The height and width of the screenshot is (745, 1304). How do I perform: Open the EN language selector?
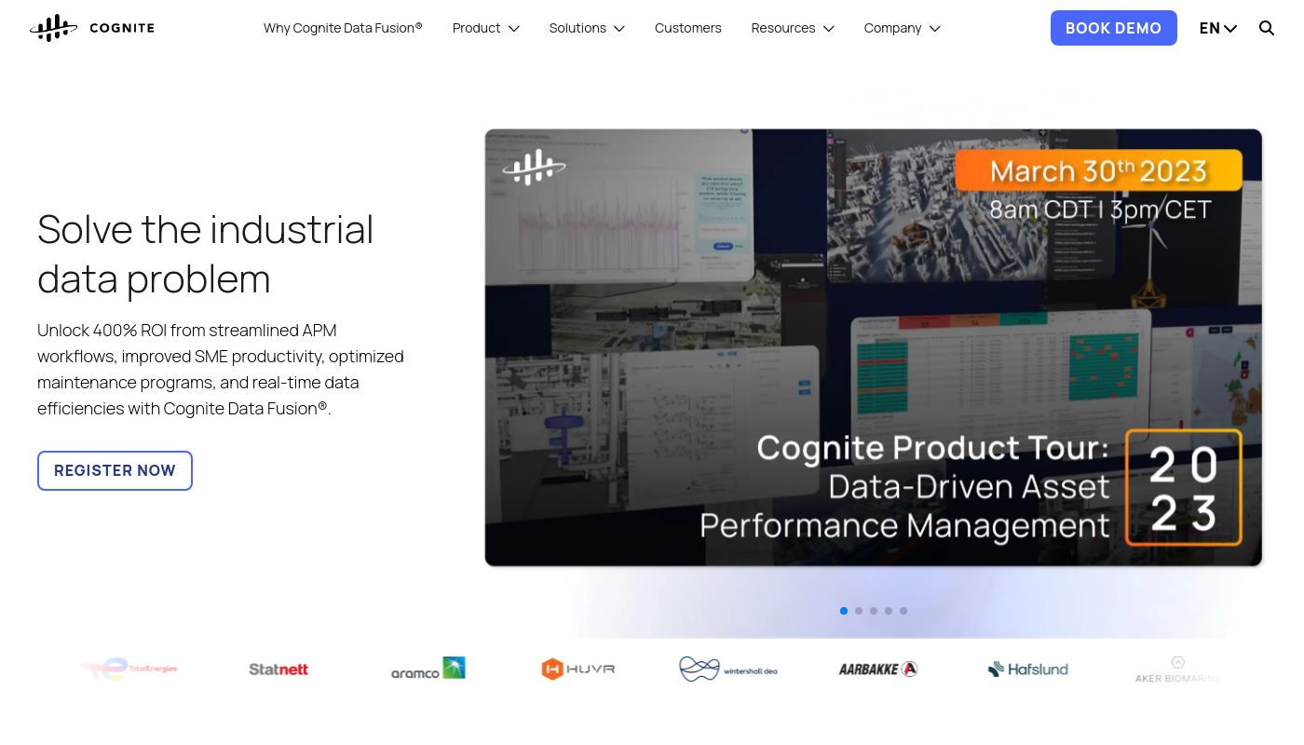(1218, 28)
